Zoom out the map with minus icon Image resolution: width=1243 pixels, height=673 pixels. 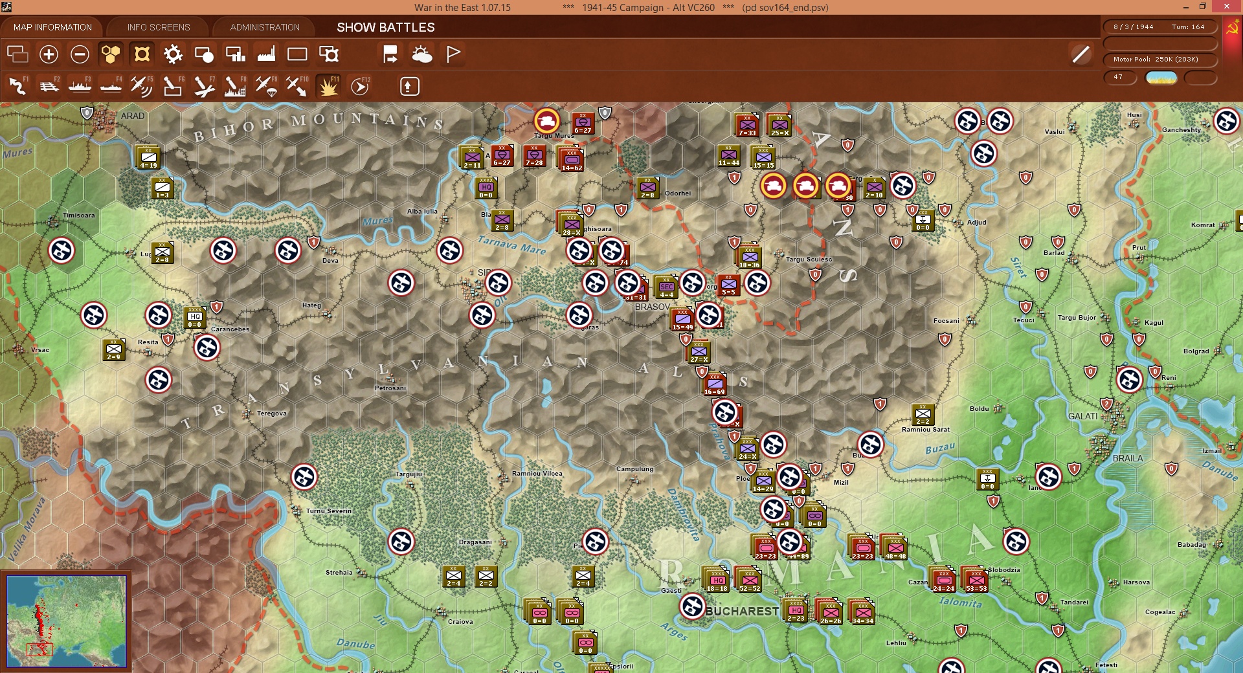(x=80, y=54)
